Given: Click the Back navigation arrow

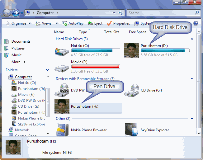Looking at the screenshot, I should click(7, 13).
